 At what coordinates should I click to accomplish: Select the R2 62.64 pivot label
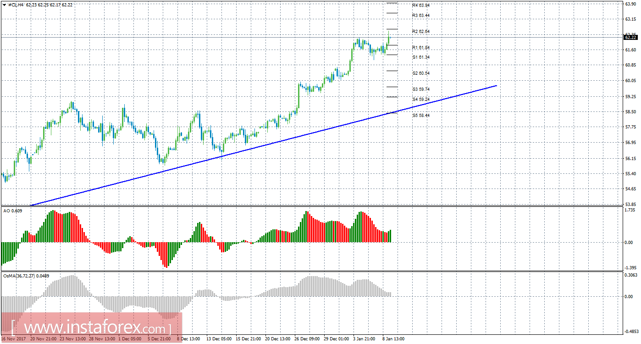(420, 32)
